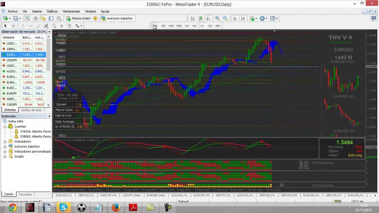Select the M15 timeframe
This screenshot has width=379, height=213.
(171, 26)
